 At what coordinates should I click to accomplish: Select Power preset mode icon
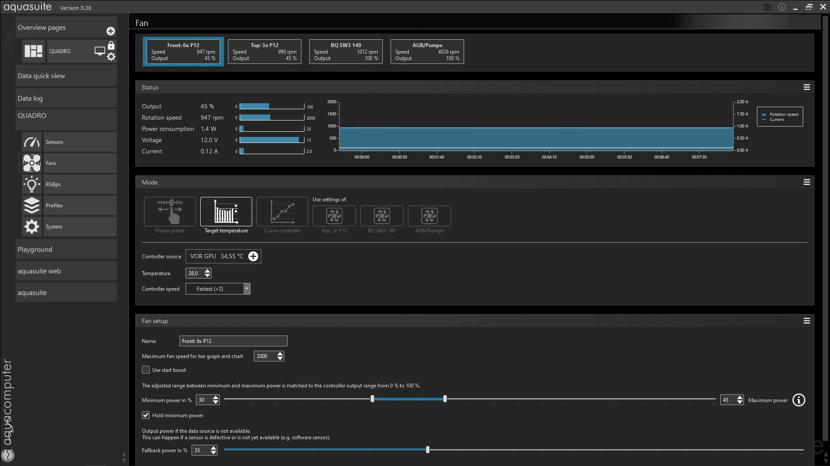[170, 212]
